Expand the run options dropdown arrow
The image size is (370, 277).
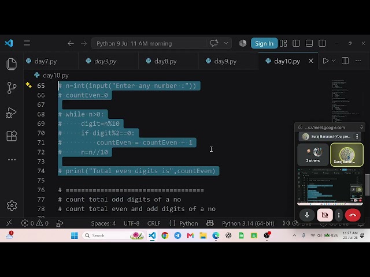click(x=334, y=61)
